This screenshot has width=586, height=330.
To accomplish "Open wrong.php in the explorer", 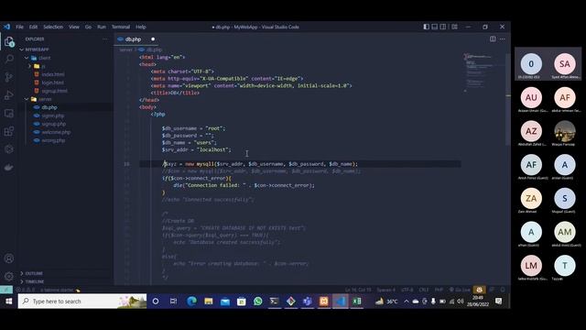I will [x=53, y=140].
